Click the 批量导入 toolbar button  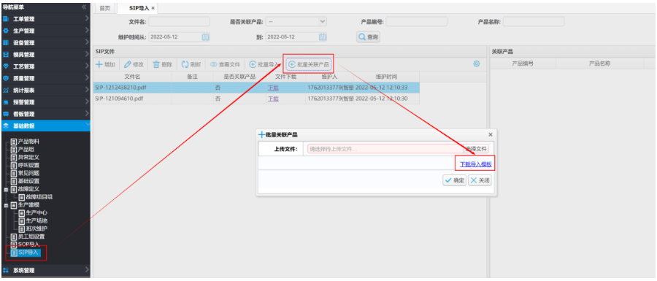pyautogui.click(x=264, y=64)
